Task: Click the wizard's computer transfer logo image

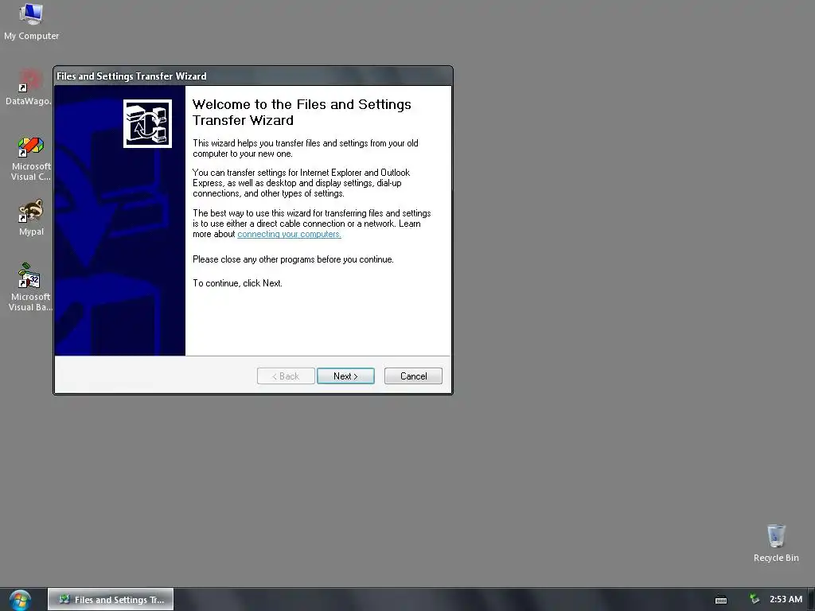Action: 147,123
